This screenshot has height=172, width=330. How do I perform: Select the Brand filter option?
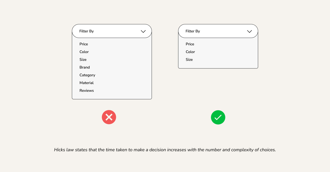85,67
